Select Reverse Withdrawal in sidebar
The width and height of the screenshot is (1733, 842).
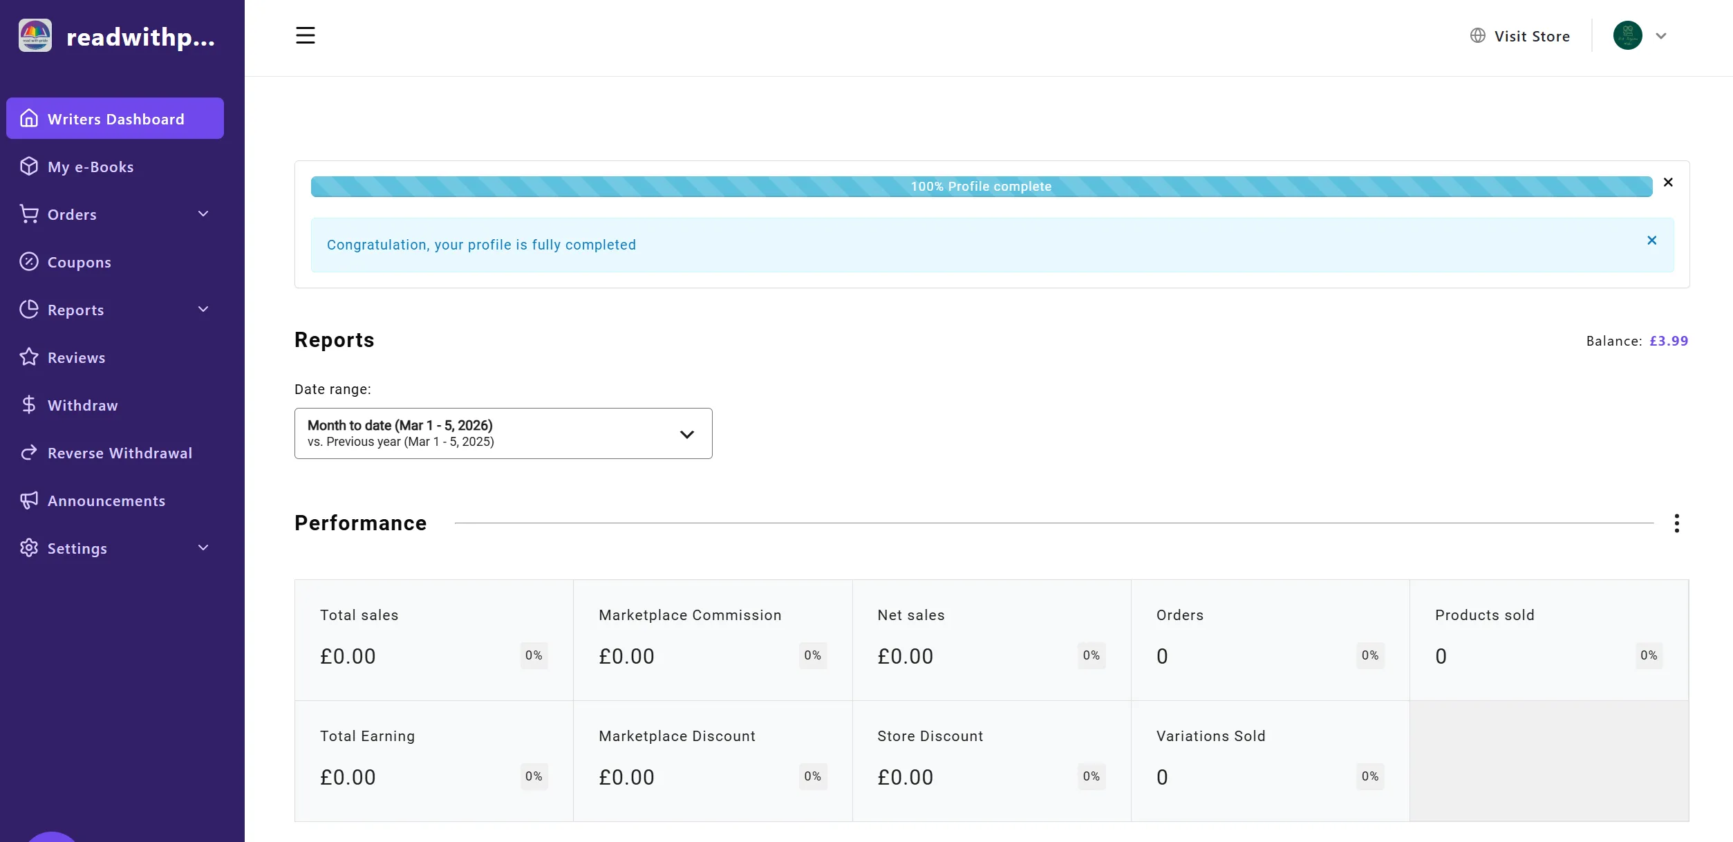click(120, 453)
